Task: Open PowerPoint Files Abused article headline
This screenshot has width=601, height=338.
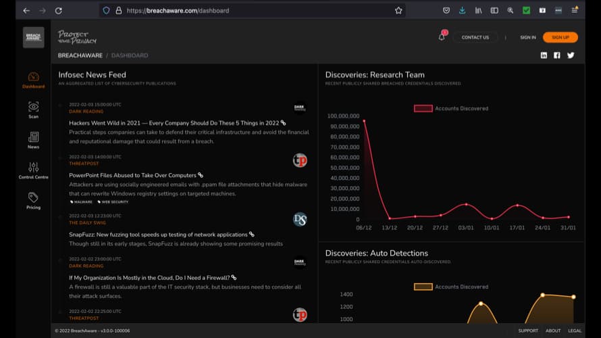Action: pos(132,175)
